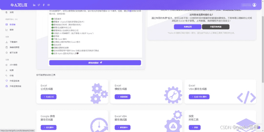
Task: Click the Excel template generator create button
Action: pos(122,97)
